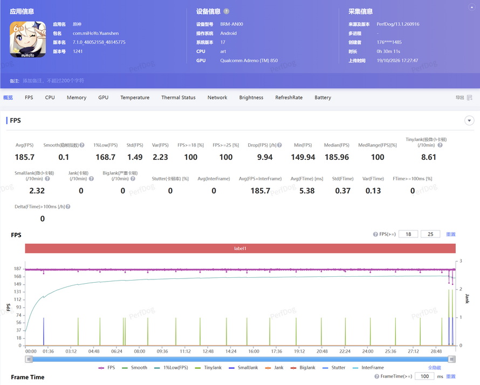The width and height of the screenshot is (480, 385).
Task: Click the 全隐藏 hide-all link
Action: [x=434, y=368]
